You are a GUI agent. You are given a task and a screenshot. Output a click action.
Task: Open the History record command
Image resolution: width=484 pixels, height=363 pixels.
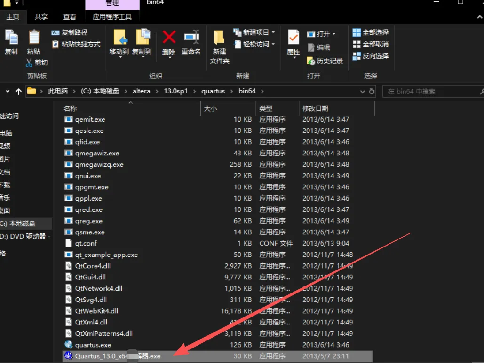(325, 61)
